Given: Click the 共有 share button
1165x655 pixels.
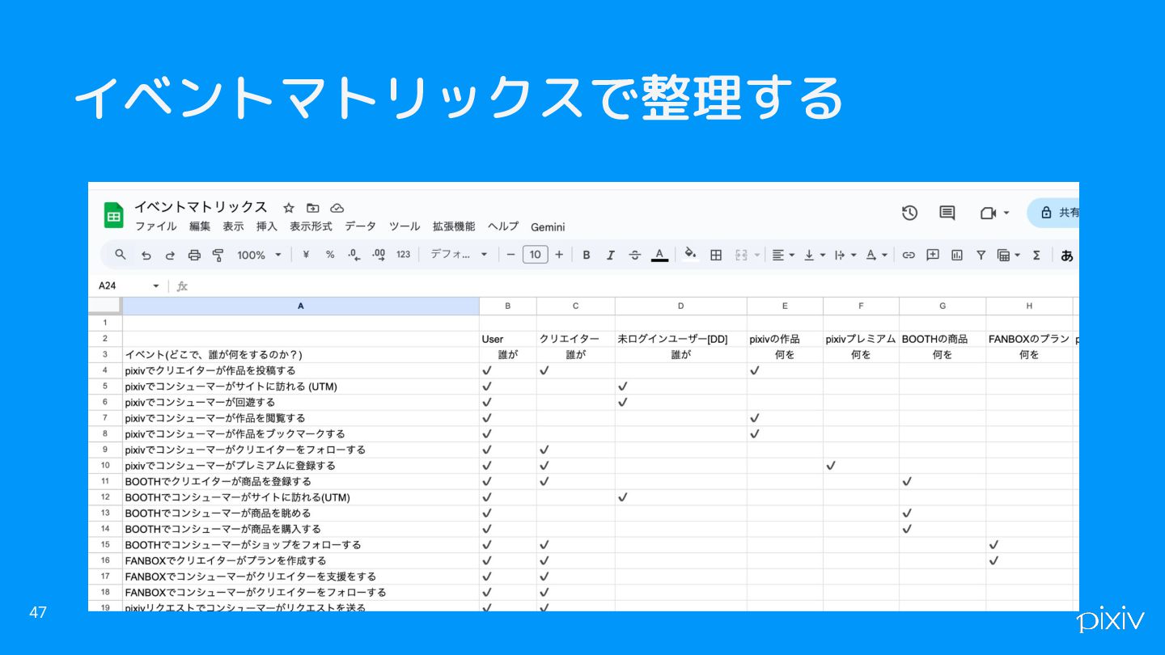Looking at the screenshot, I should pos(1053,213).
